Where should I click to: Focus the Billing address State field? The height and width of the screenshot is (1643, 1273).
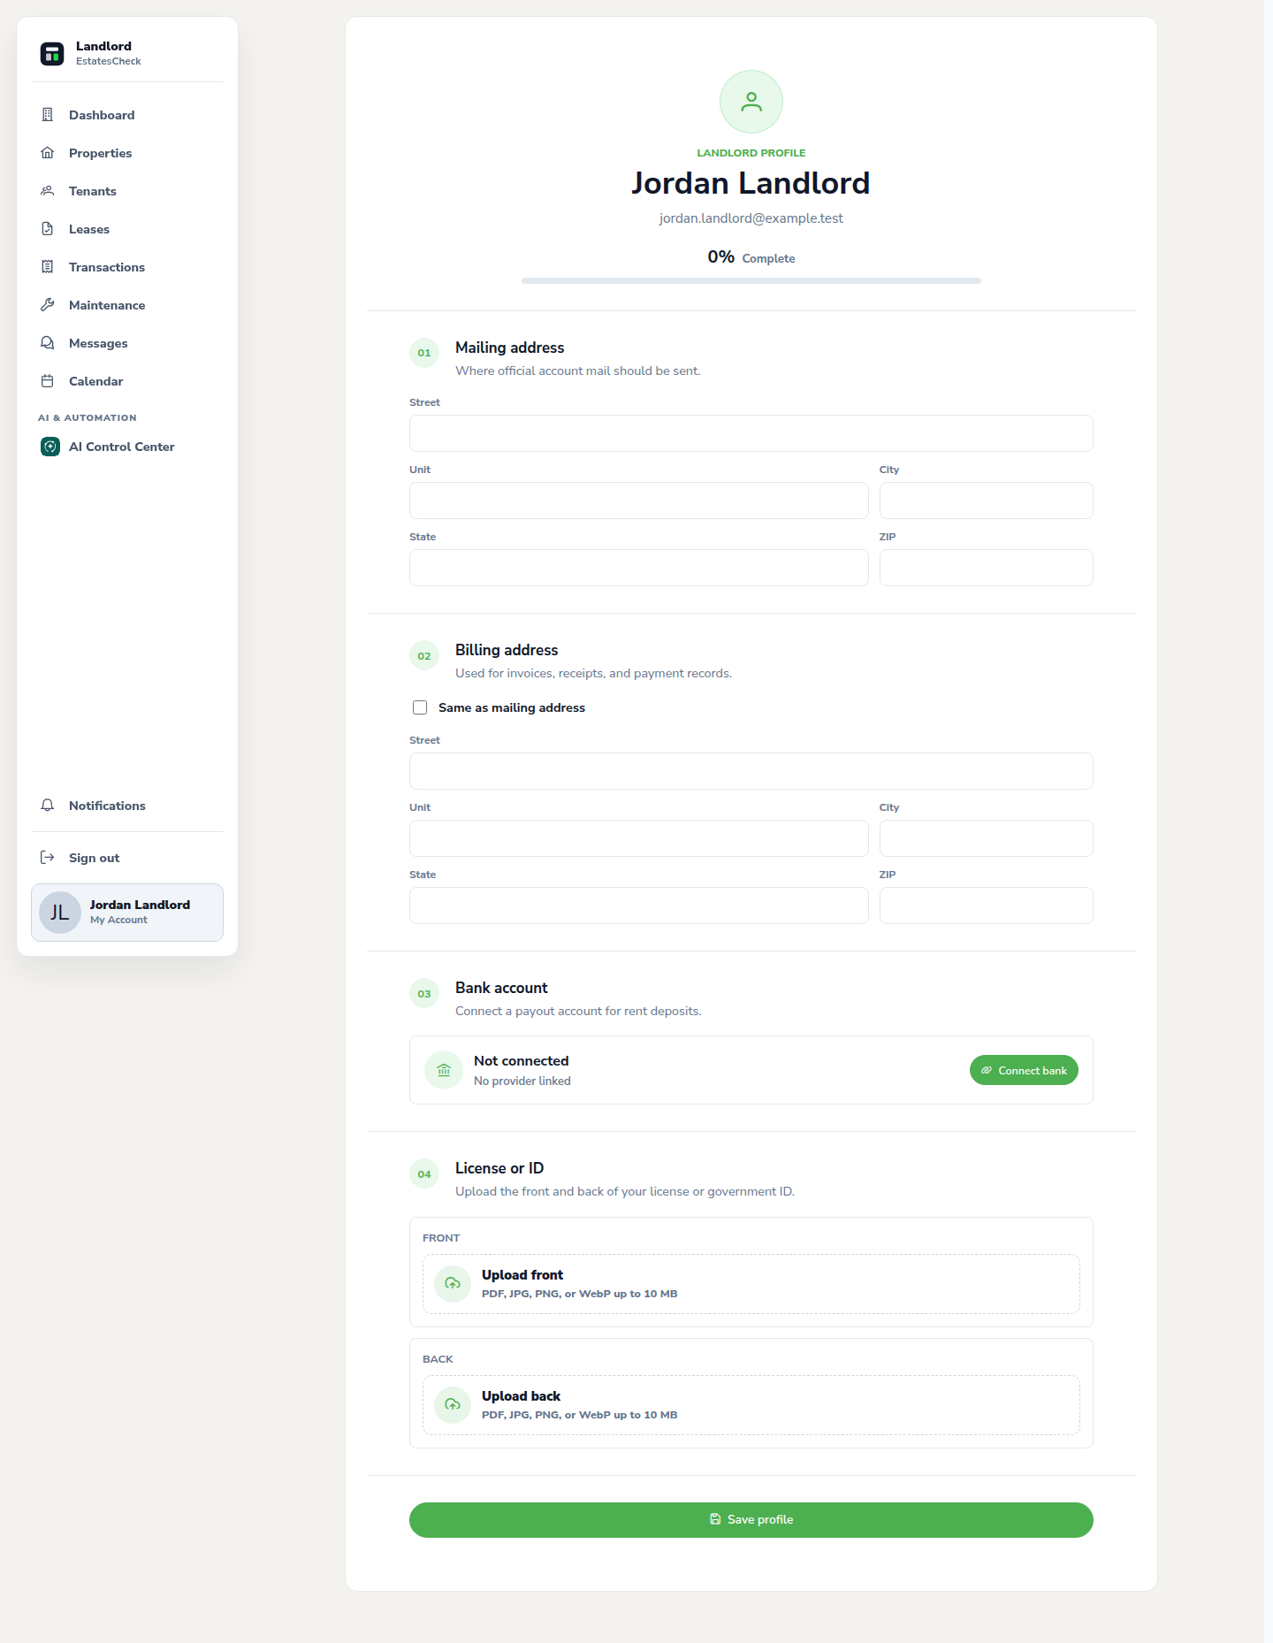[639, 906]
